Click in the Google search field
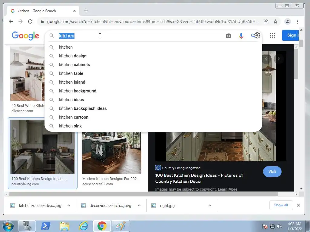Screen dimensions: 310x232 (138, 36)
